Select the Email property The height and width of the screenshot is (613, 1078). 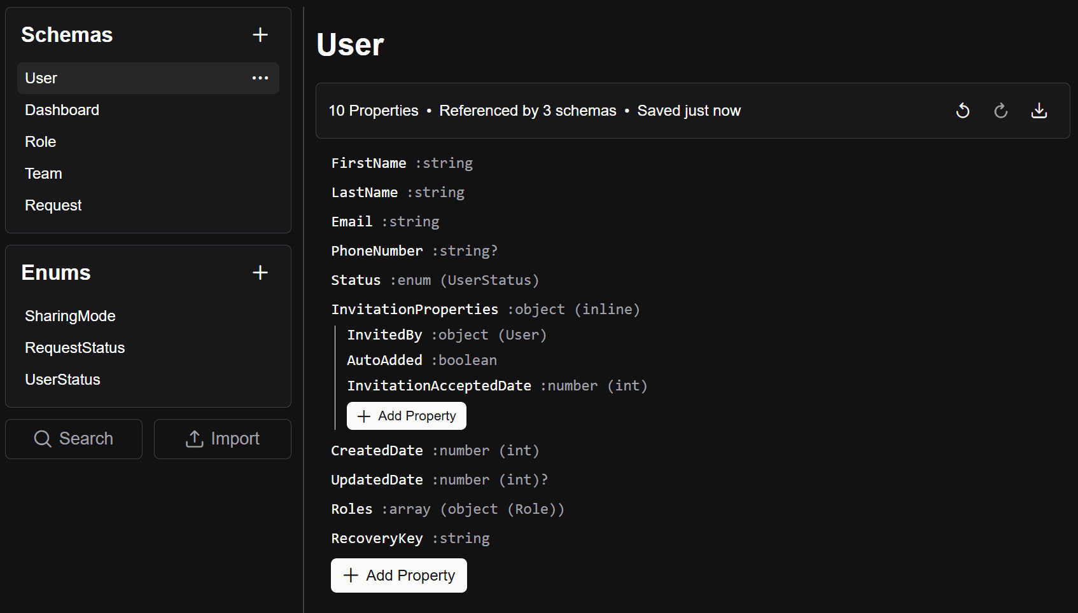point(385,222)
